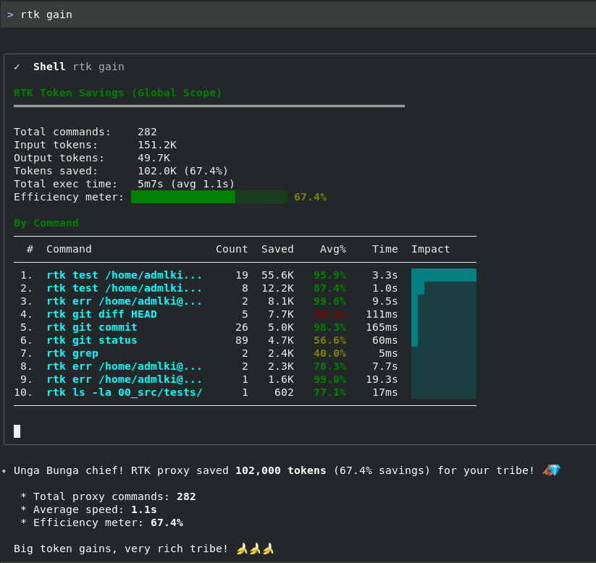Click the 'rtk ls -la 00_src/tests/' command
Image resolution: width=596 pixels, height=563 pixels.
pyautogui.click(x=125, y=392)
